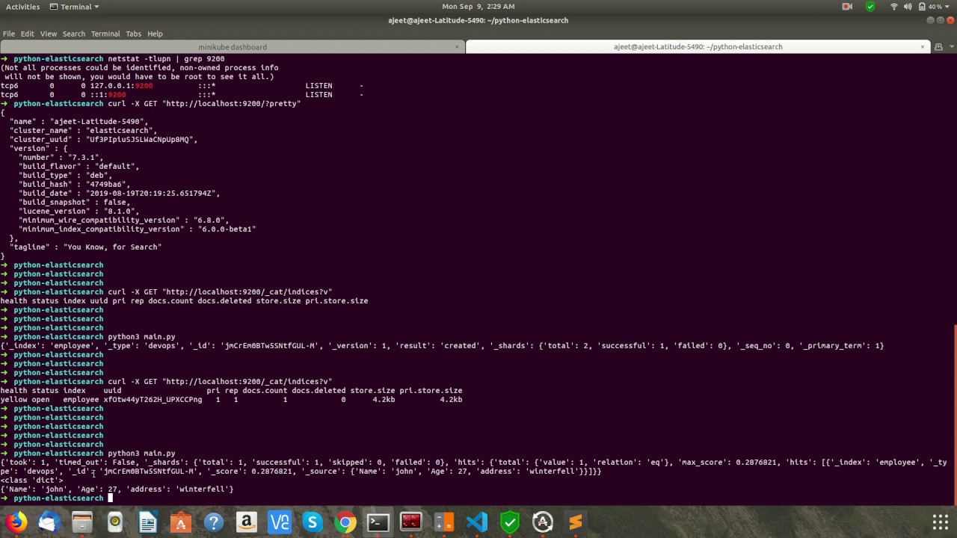Open the Terminal menu in menubar
The image size is (957, 538).
pyautogui.click(x=105, y=34)
